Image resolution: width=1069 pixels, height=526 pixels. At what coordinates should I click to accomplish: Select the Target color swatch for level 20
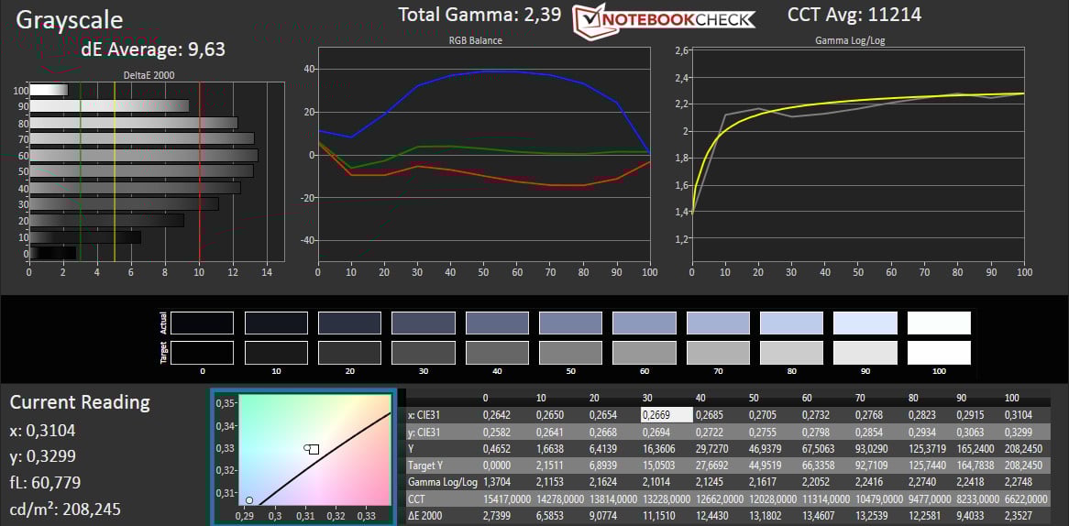point(349,353)
